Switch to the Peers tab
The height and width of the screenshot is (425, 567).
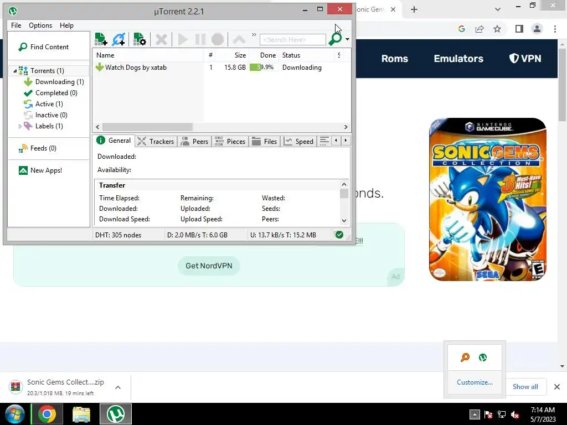(x=195, y=141)
